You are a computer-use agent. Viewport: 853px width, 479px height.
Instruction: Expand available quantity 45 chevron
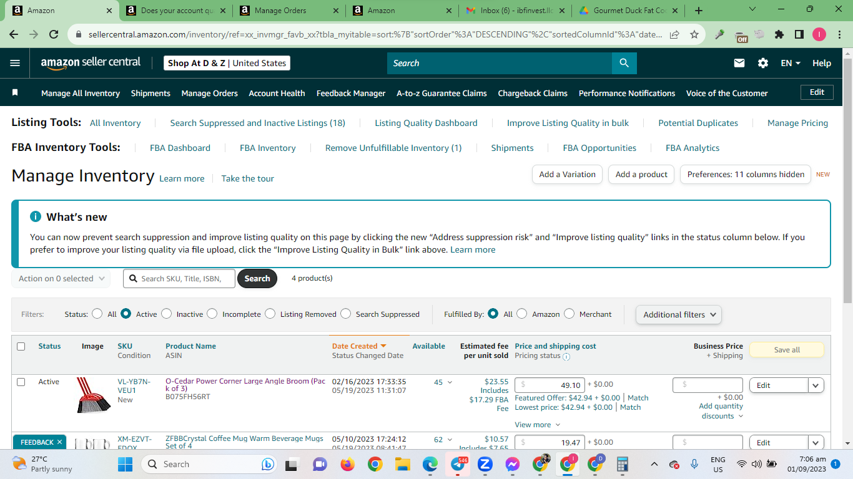[x=450, y=382]
